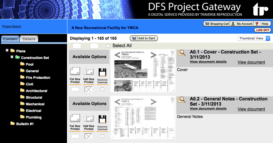Click the 'A0.2 - General Notes' title

coord(229,101)
